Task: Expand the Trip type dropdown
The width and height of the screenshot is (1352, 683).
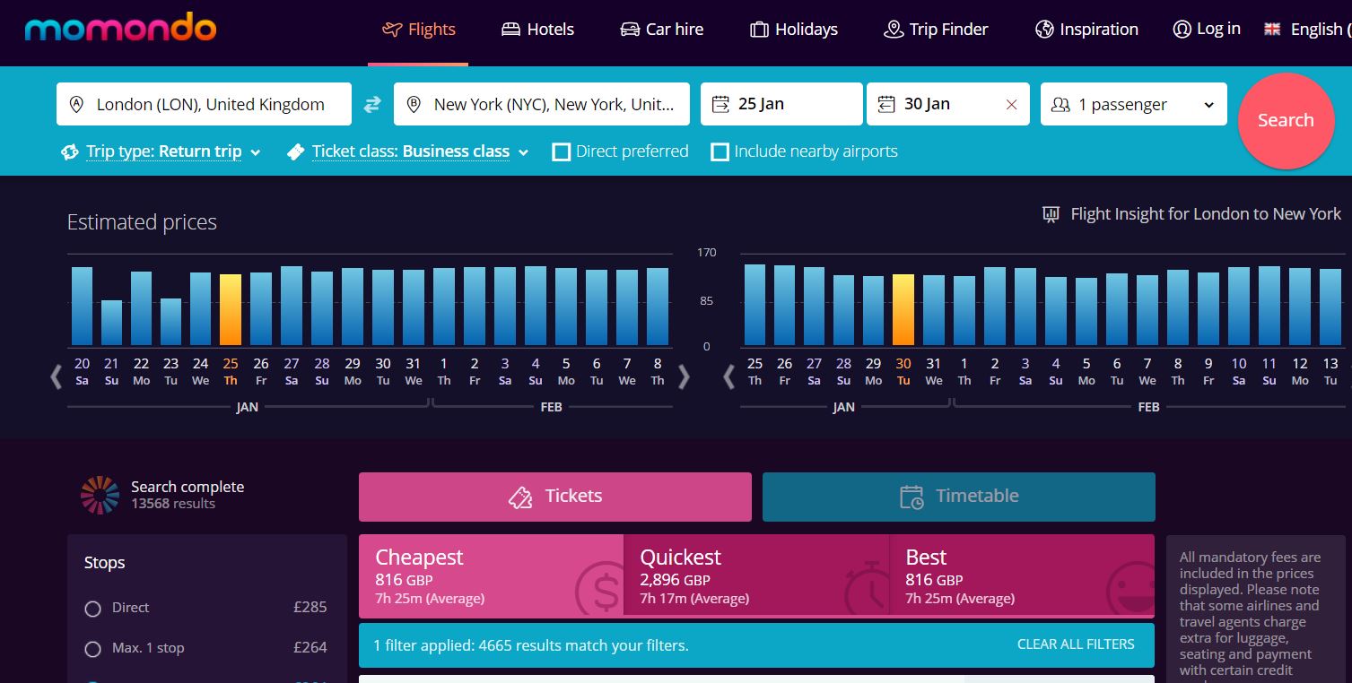Action: point(161,152)
